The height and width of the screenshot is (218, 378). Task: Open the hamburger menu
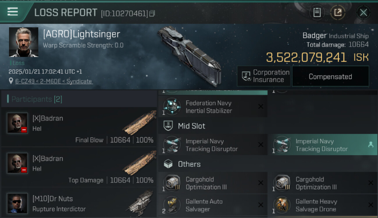[x=13, y=12]
